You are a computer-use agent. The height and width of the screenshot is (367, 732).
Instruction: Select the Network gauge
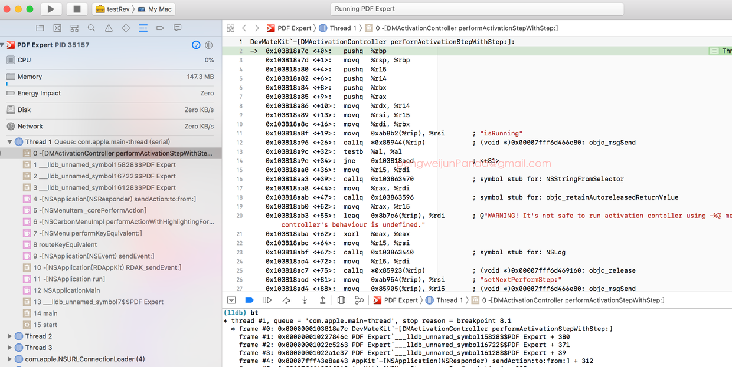coord(110,126)
